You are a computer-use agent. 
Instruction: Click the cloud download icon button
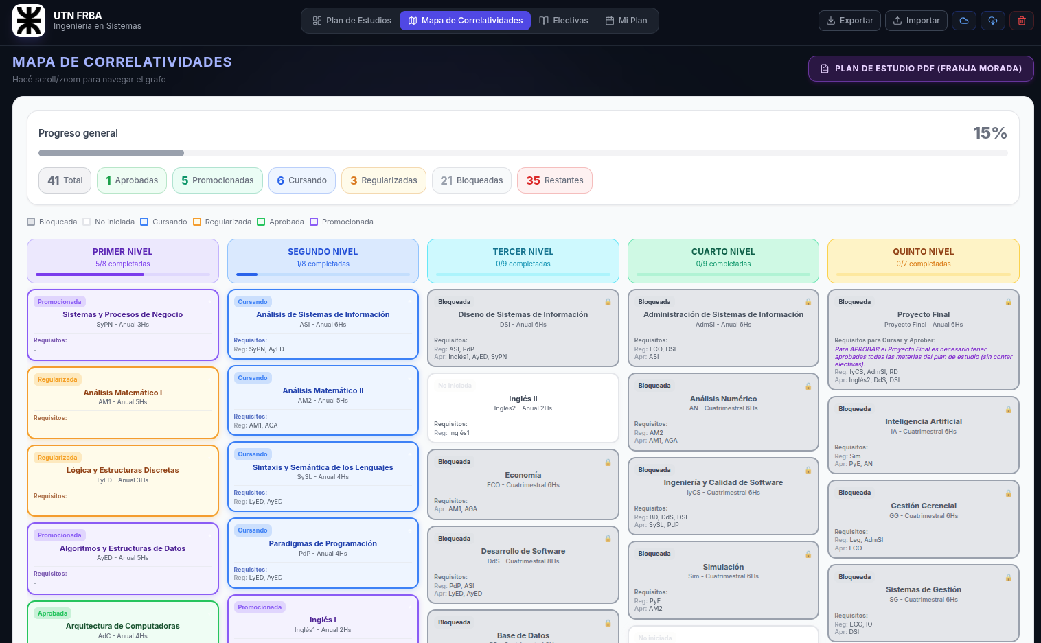993,21
